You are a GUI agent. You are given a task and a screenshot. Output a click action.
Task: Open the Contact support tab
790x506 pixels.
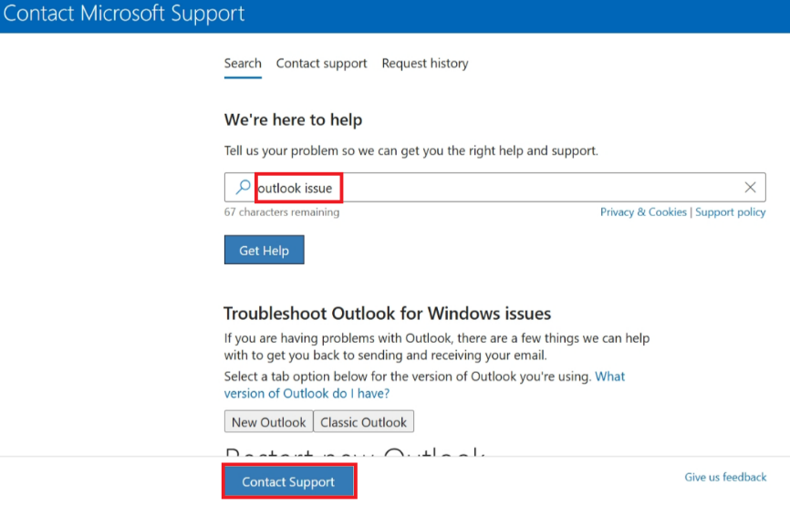pyautogui.click(x=321, y=64)
